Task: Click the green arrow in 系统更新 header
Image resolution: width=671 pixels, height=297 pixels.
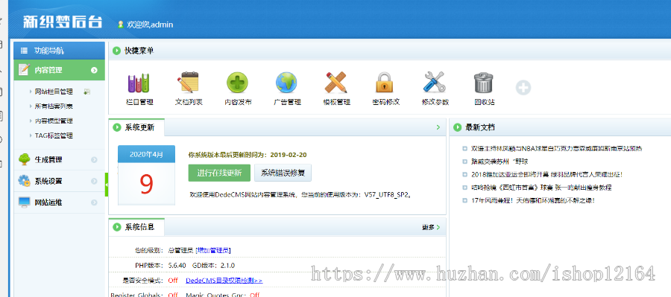Action: click(x=438, y=127)
